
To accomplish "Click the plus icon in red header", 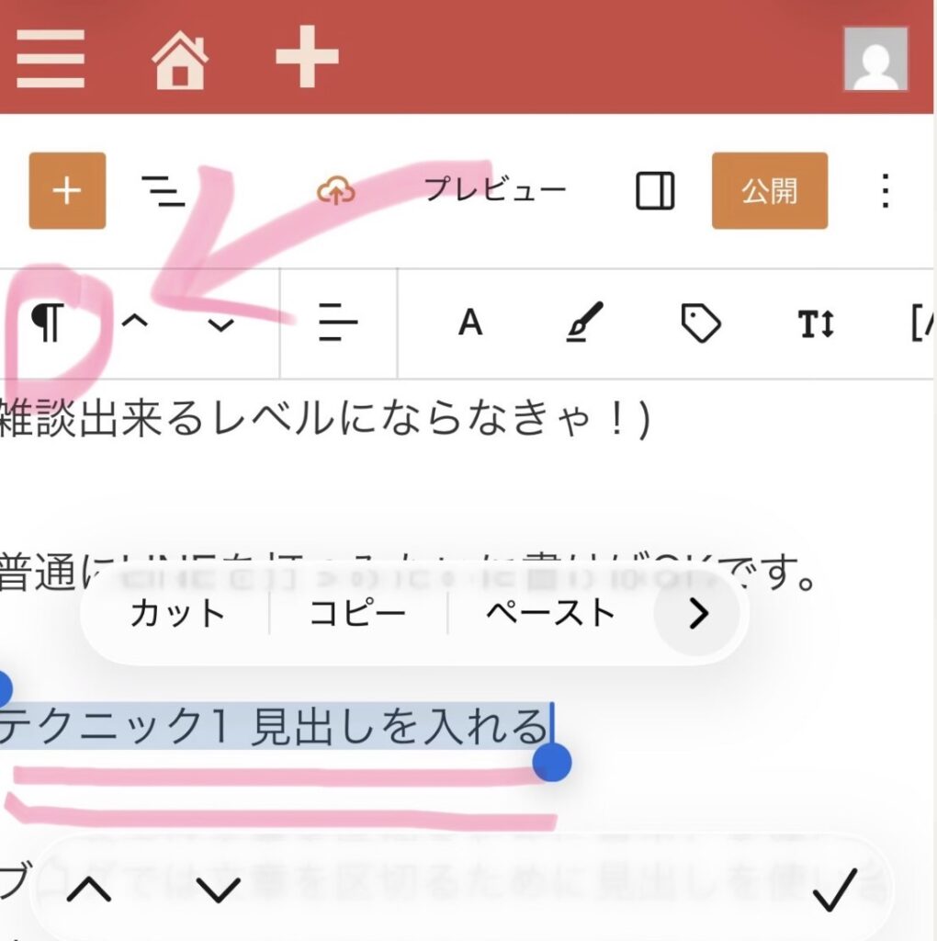I will [307, 57].
